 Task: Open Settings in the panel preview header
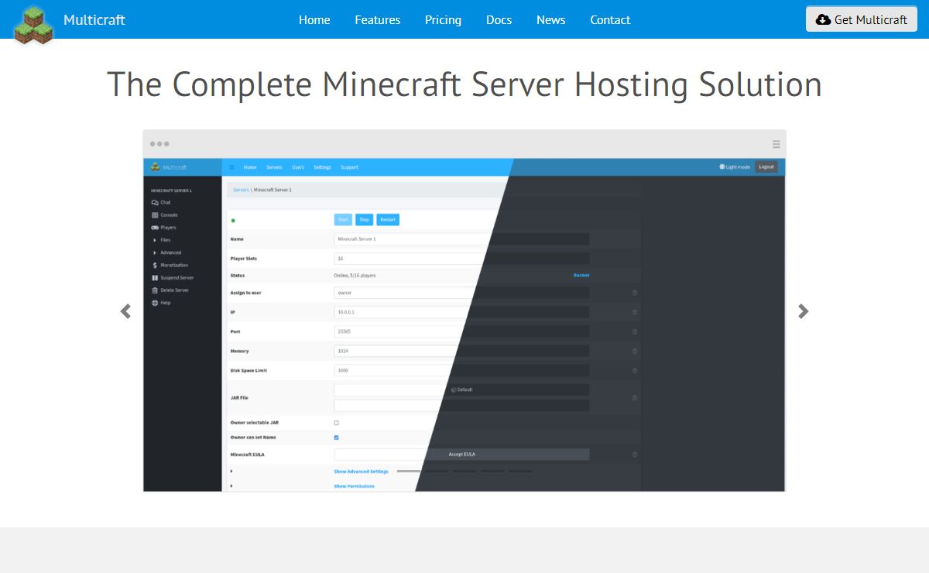point(322,167)
